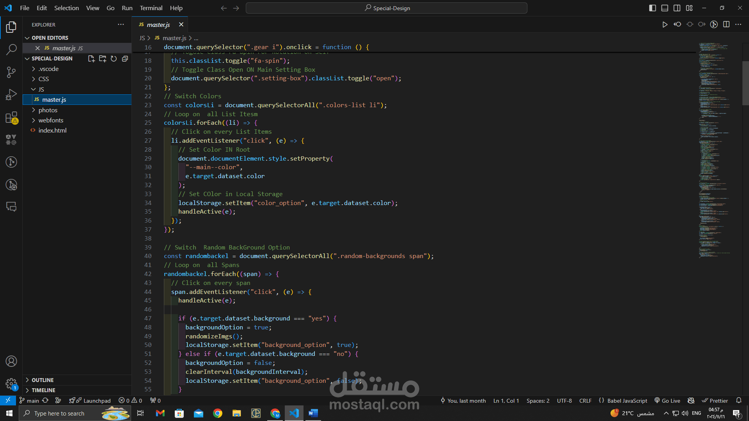
Task: Click the New File icon in explorer
Action: pyautogui.click(x=91, y=58)
